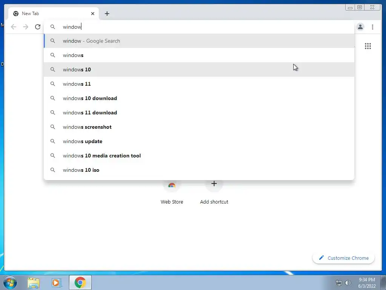Open a new tab with the plus button
This screenshot has height=290, width=386.
[107, 14]
